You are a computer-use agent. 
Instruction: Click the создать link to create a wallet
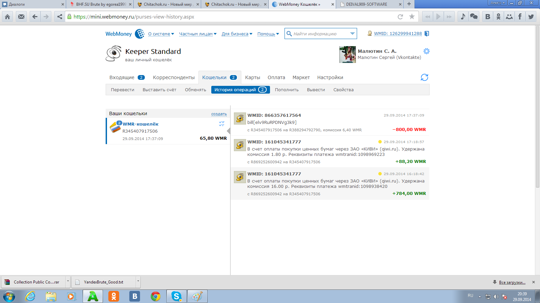click(x=219, y=114)
